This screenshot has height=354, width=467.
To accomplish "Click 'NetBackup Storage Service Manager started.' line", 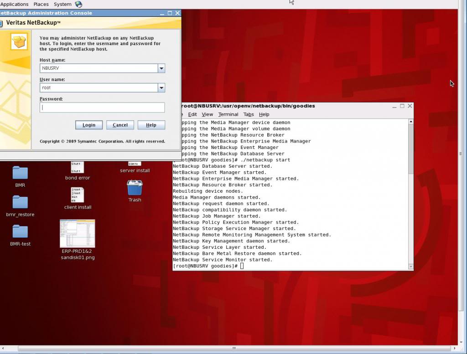I will [234, 229].
